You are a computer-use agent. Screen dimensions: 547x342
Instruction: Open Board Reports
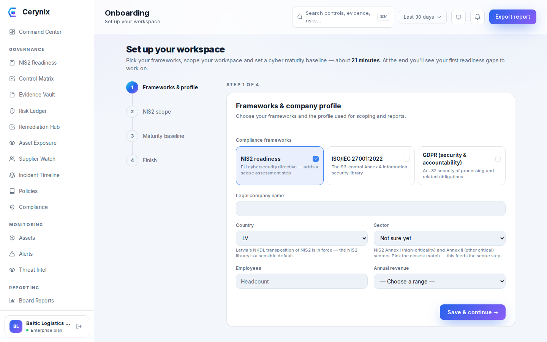click(47, 301)
